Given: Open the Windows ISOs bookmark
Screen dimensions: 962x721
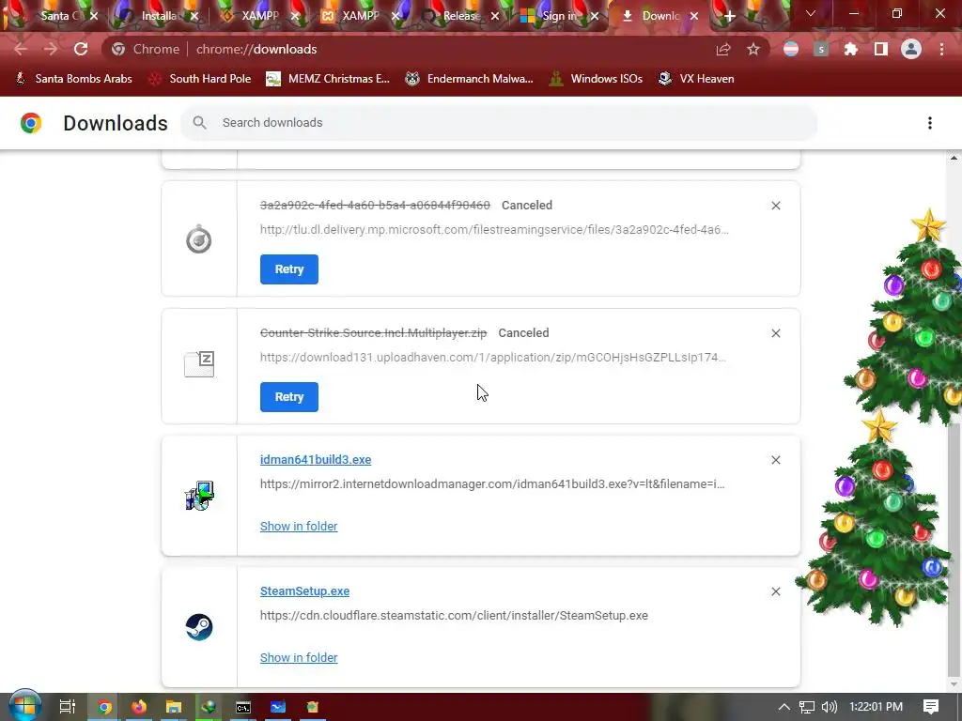Looking at the screenshot, I should tap(596, 79).
